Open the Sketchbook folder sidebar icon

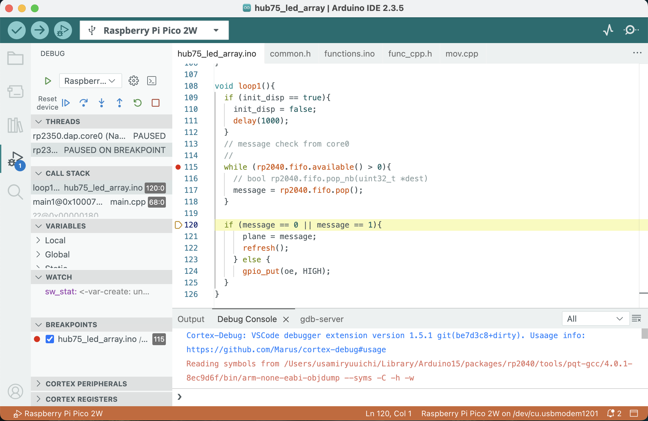click(x=15, y=58)
